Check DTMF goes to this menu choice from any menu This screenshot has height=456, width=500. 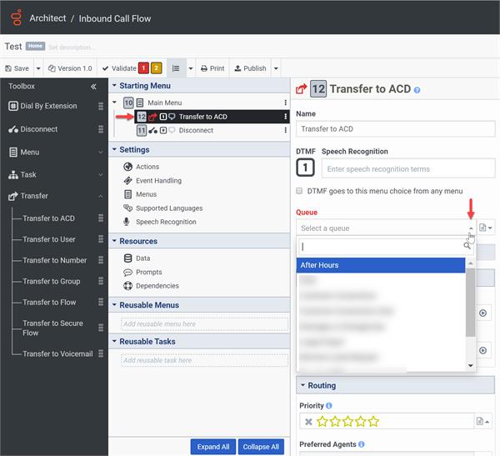(299, 191)
